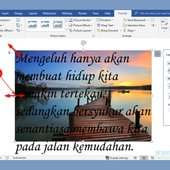
Task: Click the object anchor icon
Action: tap(10, 53)
